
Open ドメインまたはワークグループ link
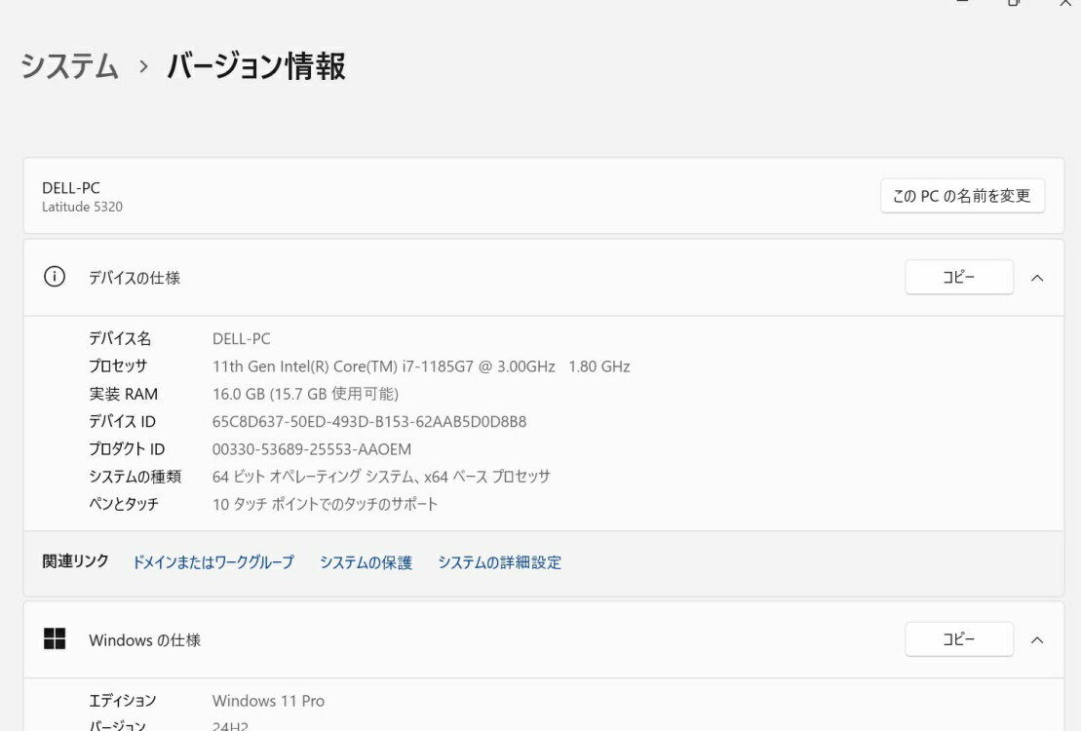pos(212,562)
